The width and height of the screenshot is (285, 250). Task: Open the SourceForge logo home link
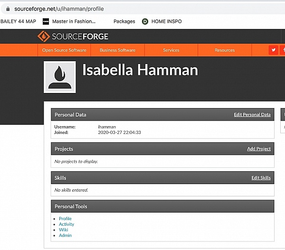[x=73, y=37]
